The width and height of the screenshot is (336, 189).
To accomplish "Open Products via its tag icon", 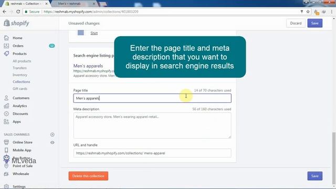I will pos(6,54).
